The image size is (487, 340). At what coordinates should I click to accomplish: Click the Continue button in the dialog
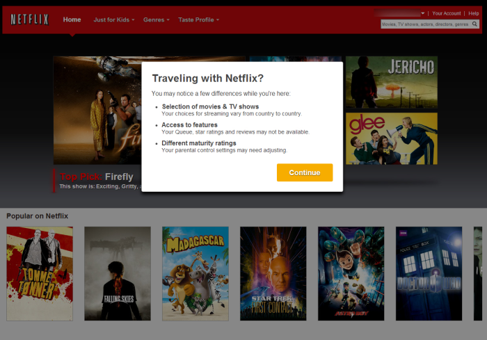[305, 172]
